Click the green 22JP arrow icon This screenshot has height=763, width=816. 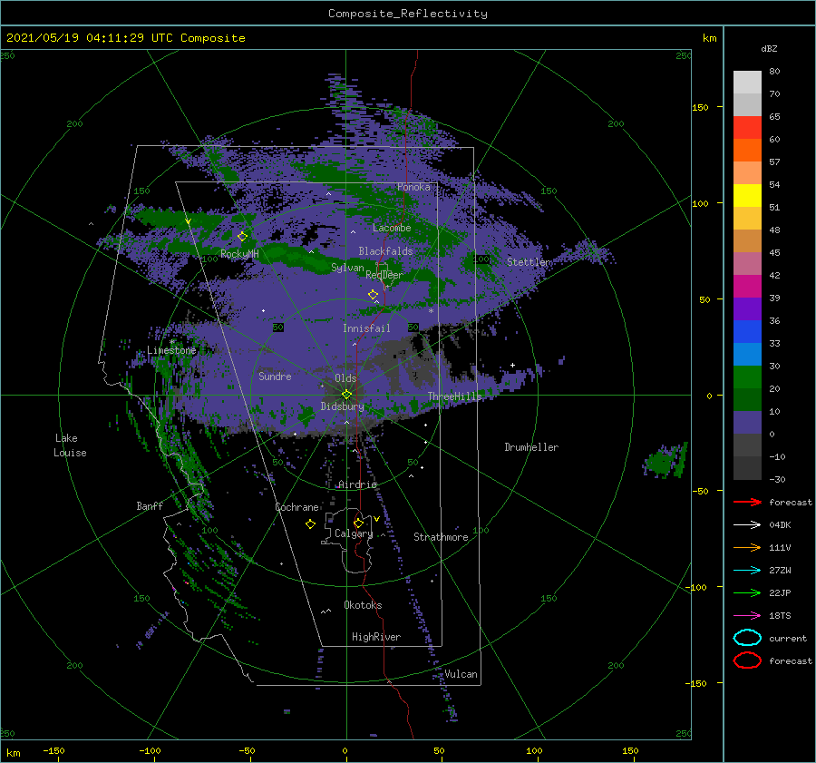point(747,592)
